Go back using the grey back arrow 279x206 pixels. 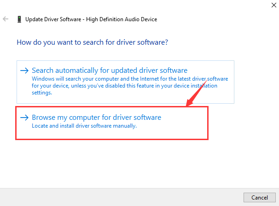[6, 19]
